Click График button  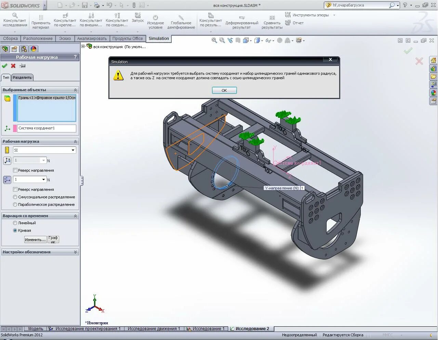(x=53, y=240)
